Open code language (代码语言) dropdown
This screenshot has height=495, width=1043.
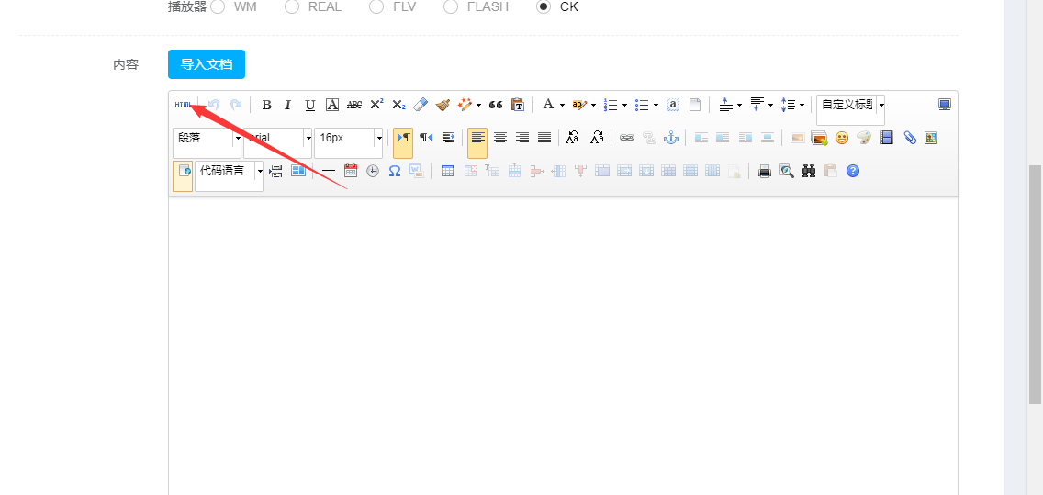point(260,171)
